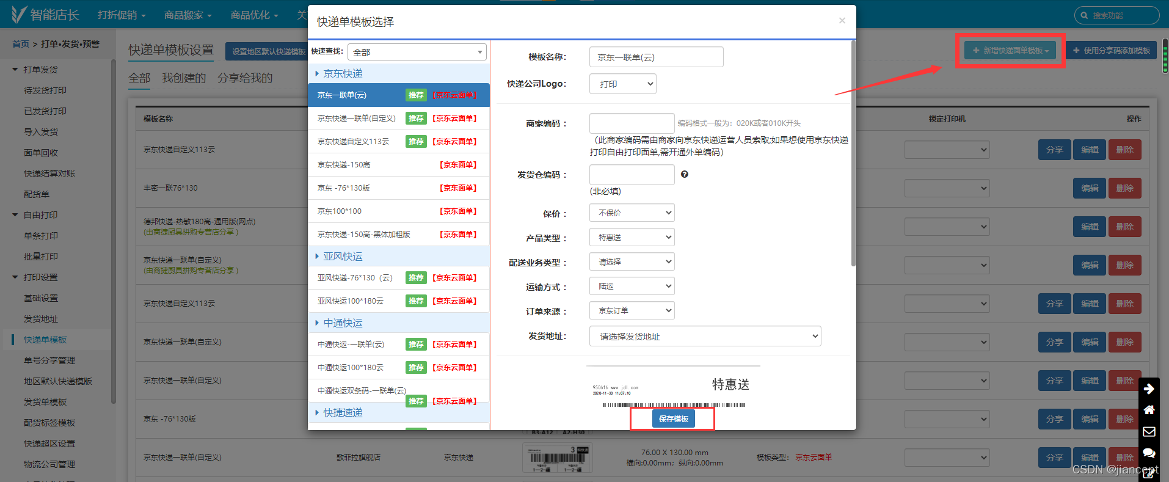Open 物流公司管理 in the sidebar
The width and height of the screenshot is (1169, 482).
(x=49, y=464)
